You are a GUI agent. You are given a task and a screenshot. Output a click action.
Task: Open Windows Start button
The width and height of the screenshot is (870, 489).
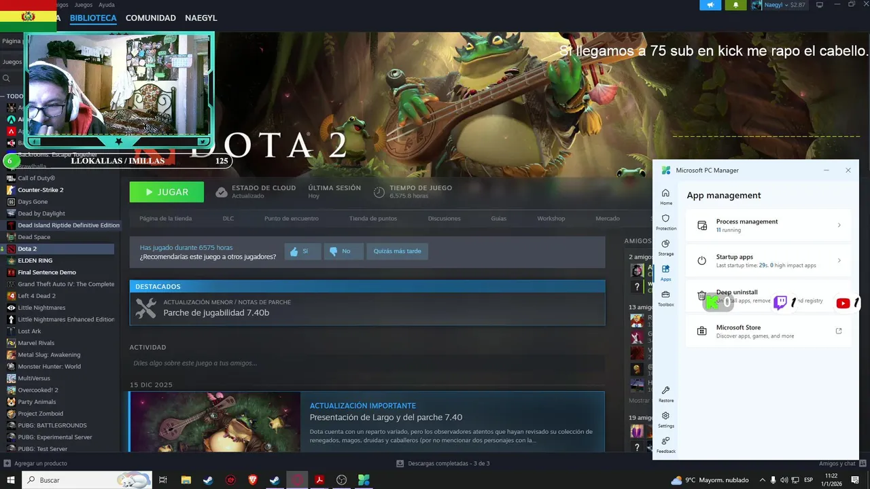point(11,480)
